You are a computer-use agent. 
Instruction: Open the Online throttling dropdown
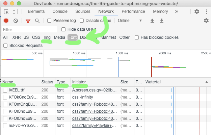(x=130, y=21)
